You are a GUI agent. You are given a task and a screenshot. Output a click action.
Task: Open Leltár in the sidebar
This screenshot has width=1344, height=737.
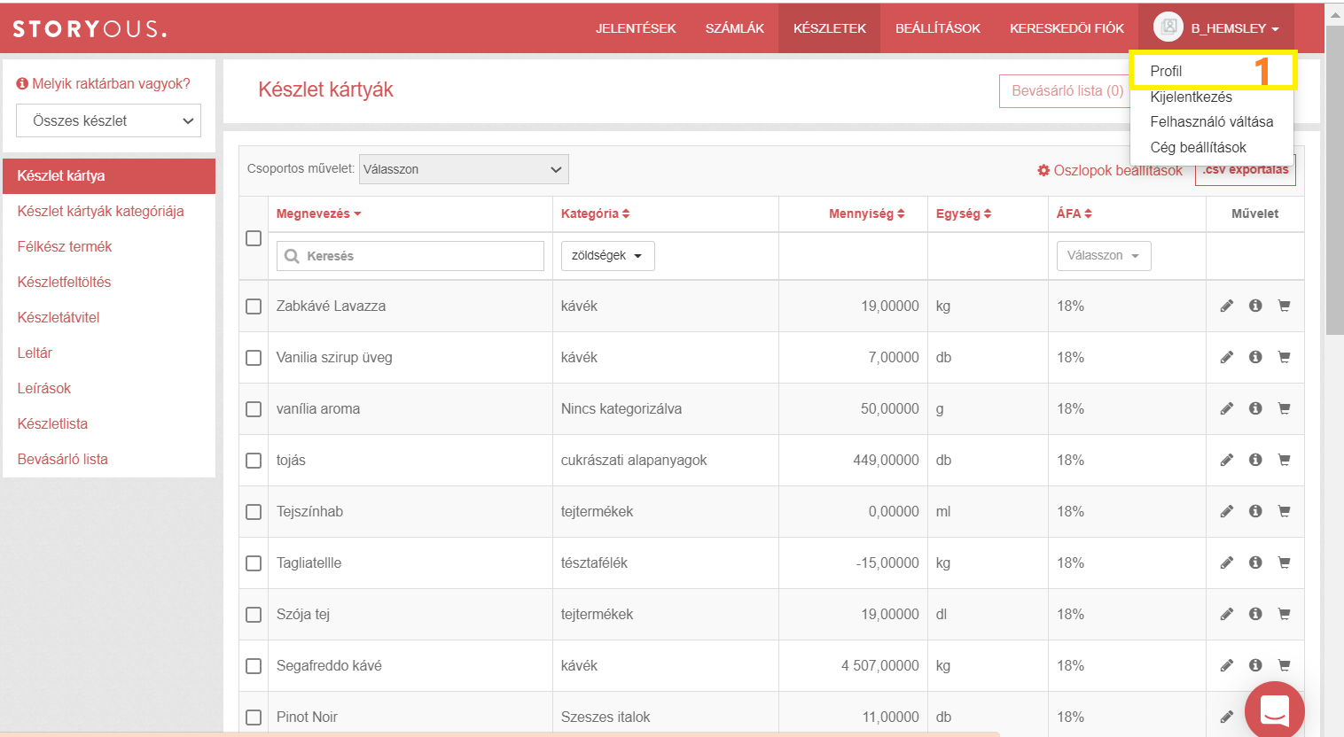pyautogui.click(x=35, y=353)
